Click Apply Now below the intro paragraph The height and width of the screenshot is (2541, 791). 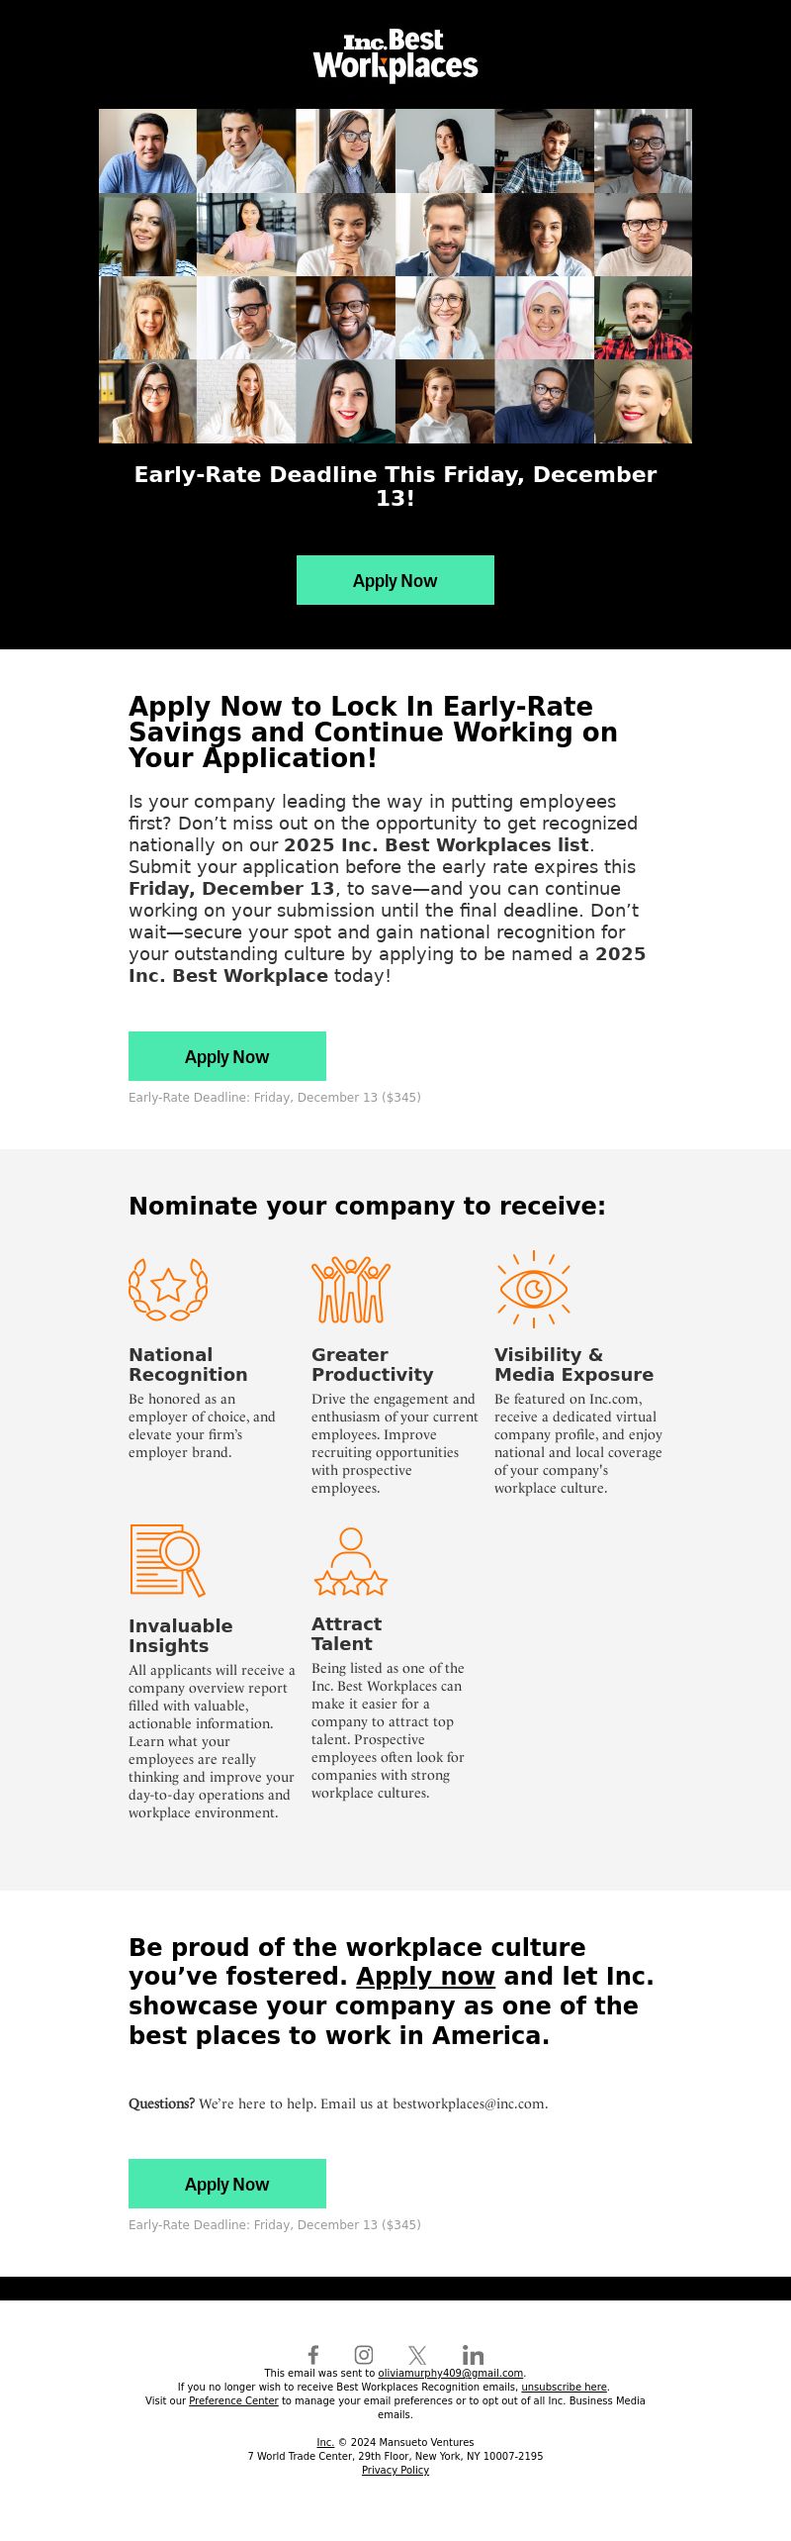[227, 1056]
